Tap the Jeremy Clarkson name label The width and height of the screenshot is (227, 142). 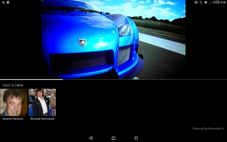click(12, 119)
